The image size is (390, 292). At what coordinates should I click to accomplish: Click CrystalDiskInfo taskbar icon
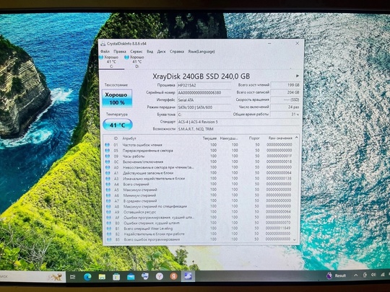click(x=188, y=276)
